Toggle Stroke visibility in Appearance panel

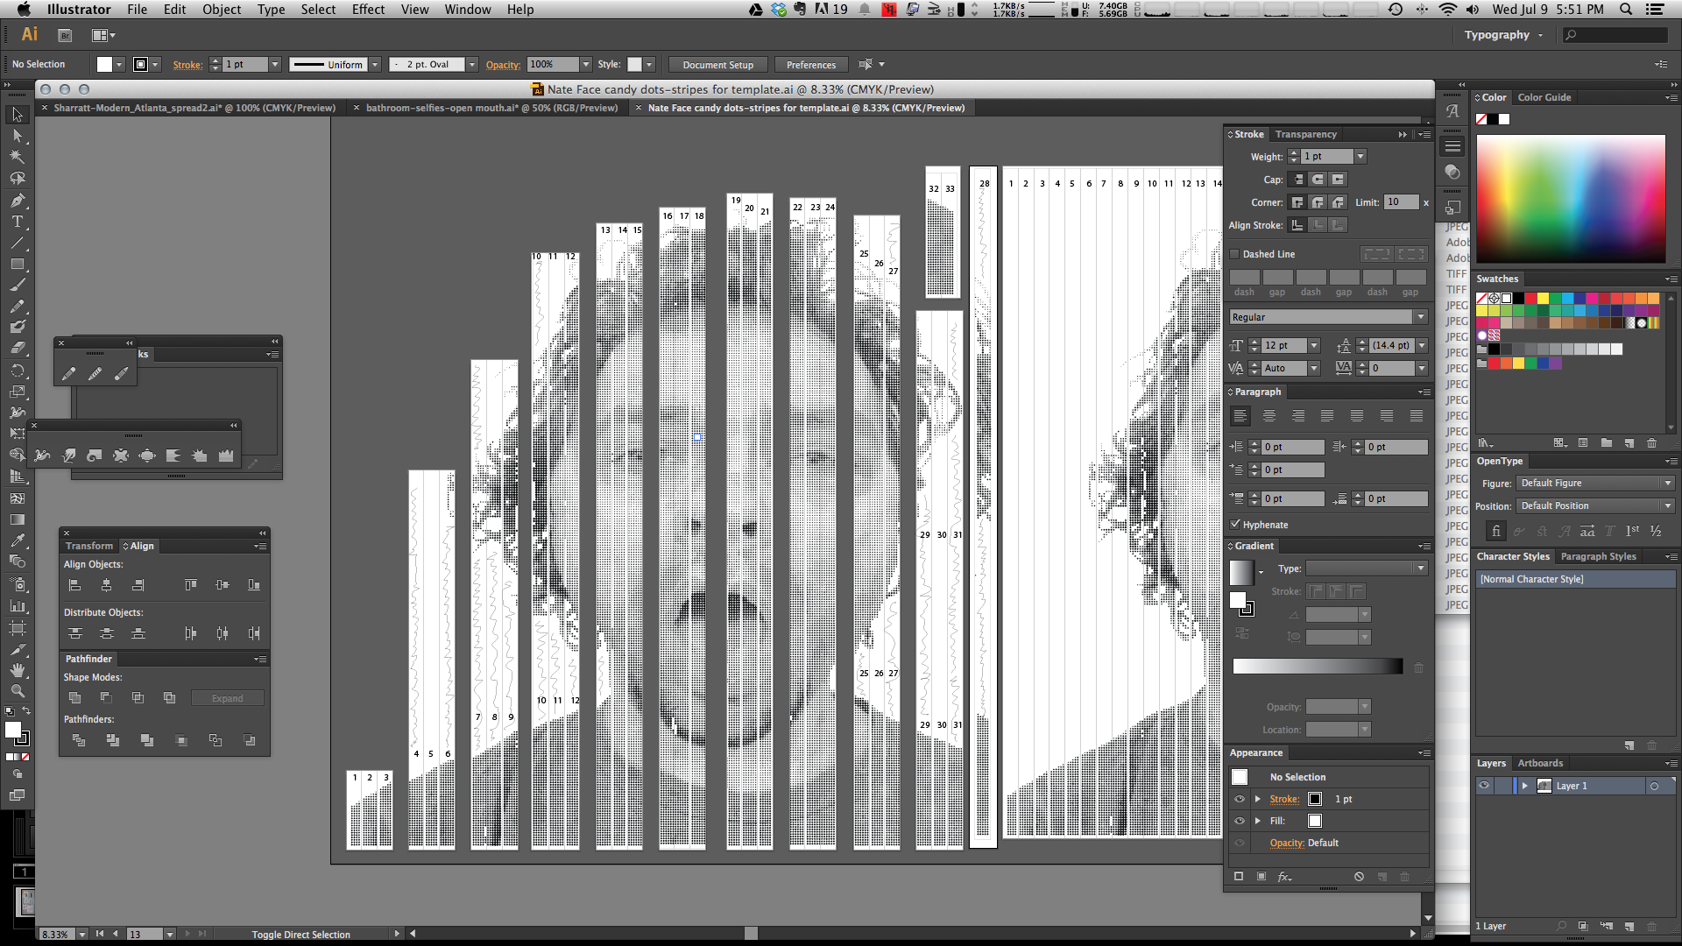click(x=1240, y=798)
